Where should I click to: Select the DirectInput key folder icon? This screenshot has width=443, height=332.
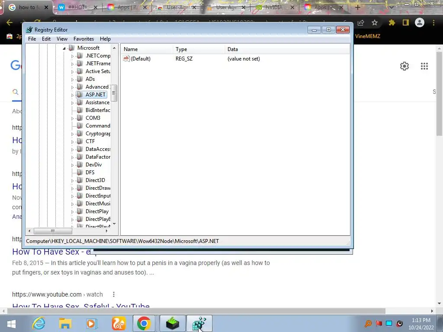(x=80, y=196)
